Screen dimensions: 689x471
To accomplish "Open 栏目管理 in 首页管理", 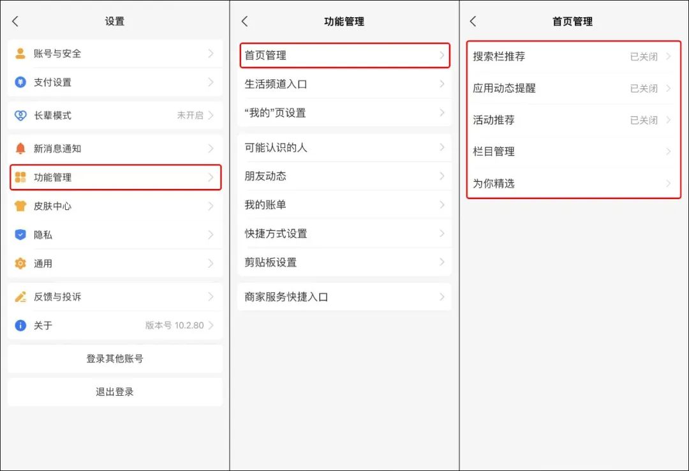I will [571, 152].
